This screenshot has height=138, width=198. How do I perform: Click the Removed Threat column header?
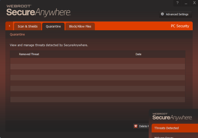[29, 54]
